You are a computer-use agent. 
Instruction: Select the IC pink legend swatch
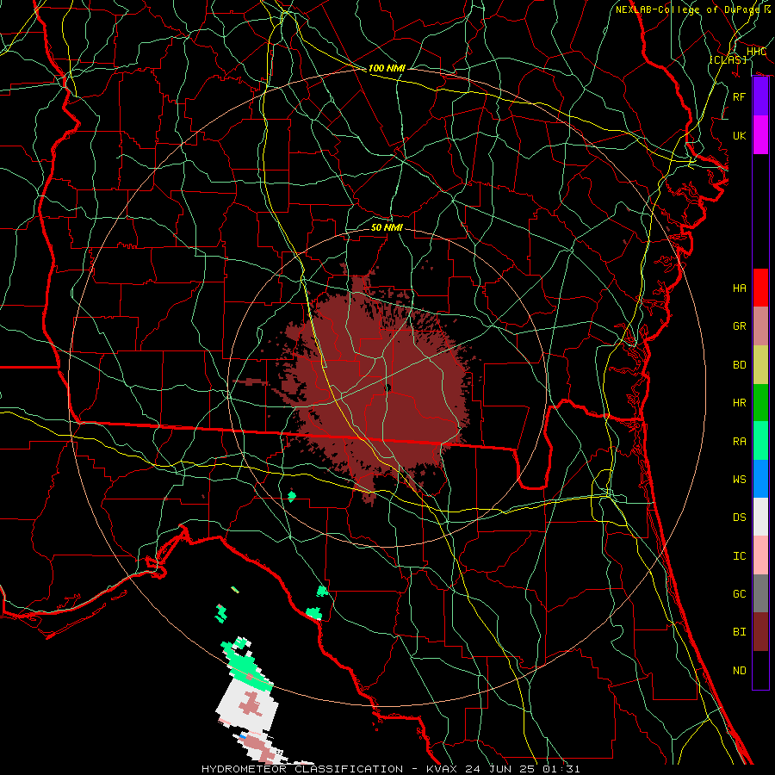760,555
